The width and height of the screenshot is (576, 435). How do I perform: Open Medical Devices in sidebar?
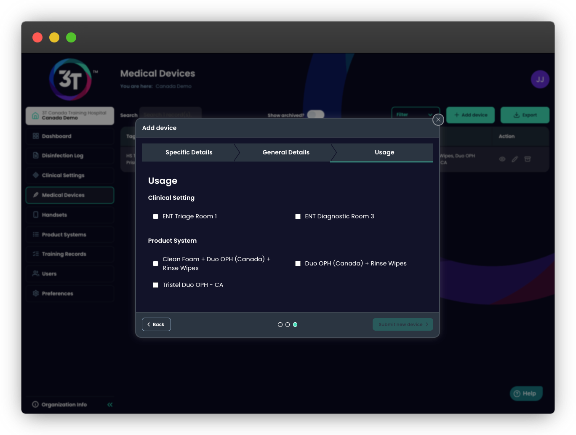[x=70, y=195]
